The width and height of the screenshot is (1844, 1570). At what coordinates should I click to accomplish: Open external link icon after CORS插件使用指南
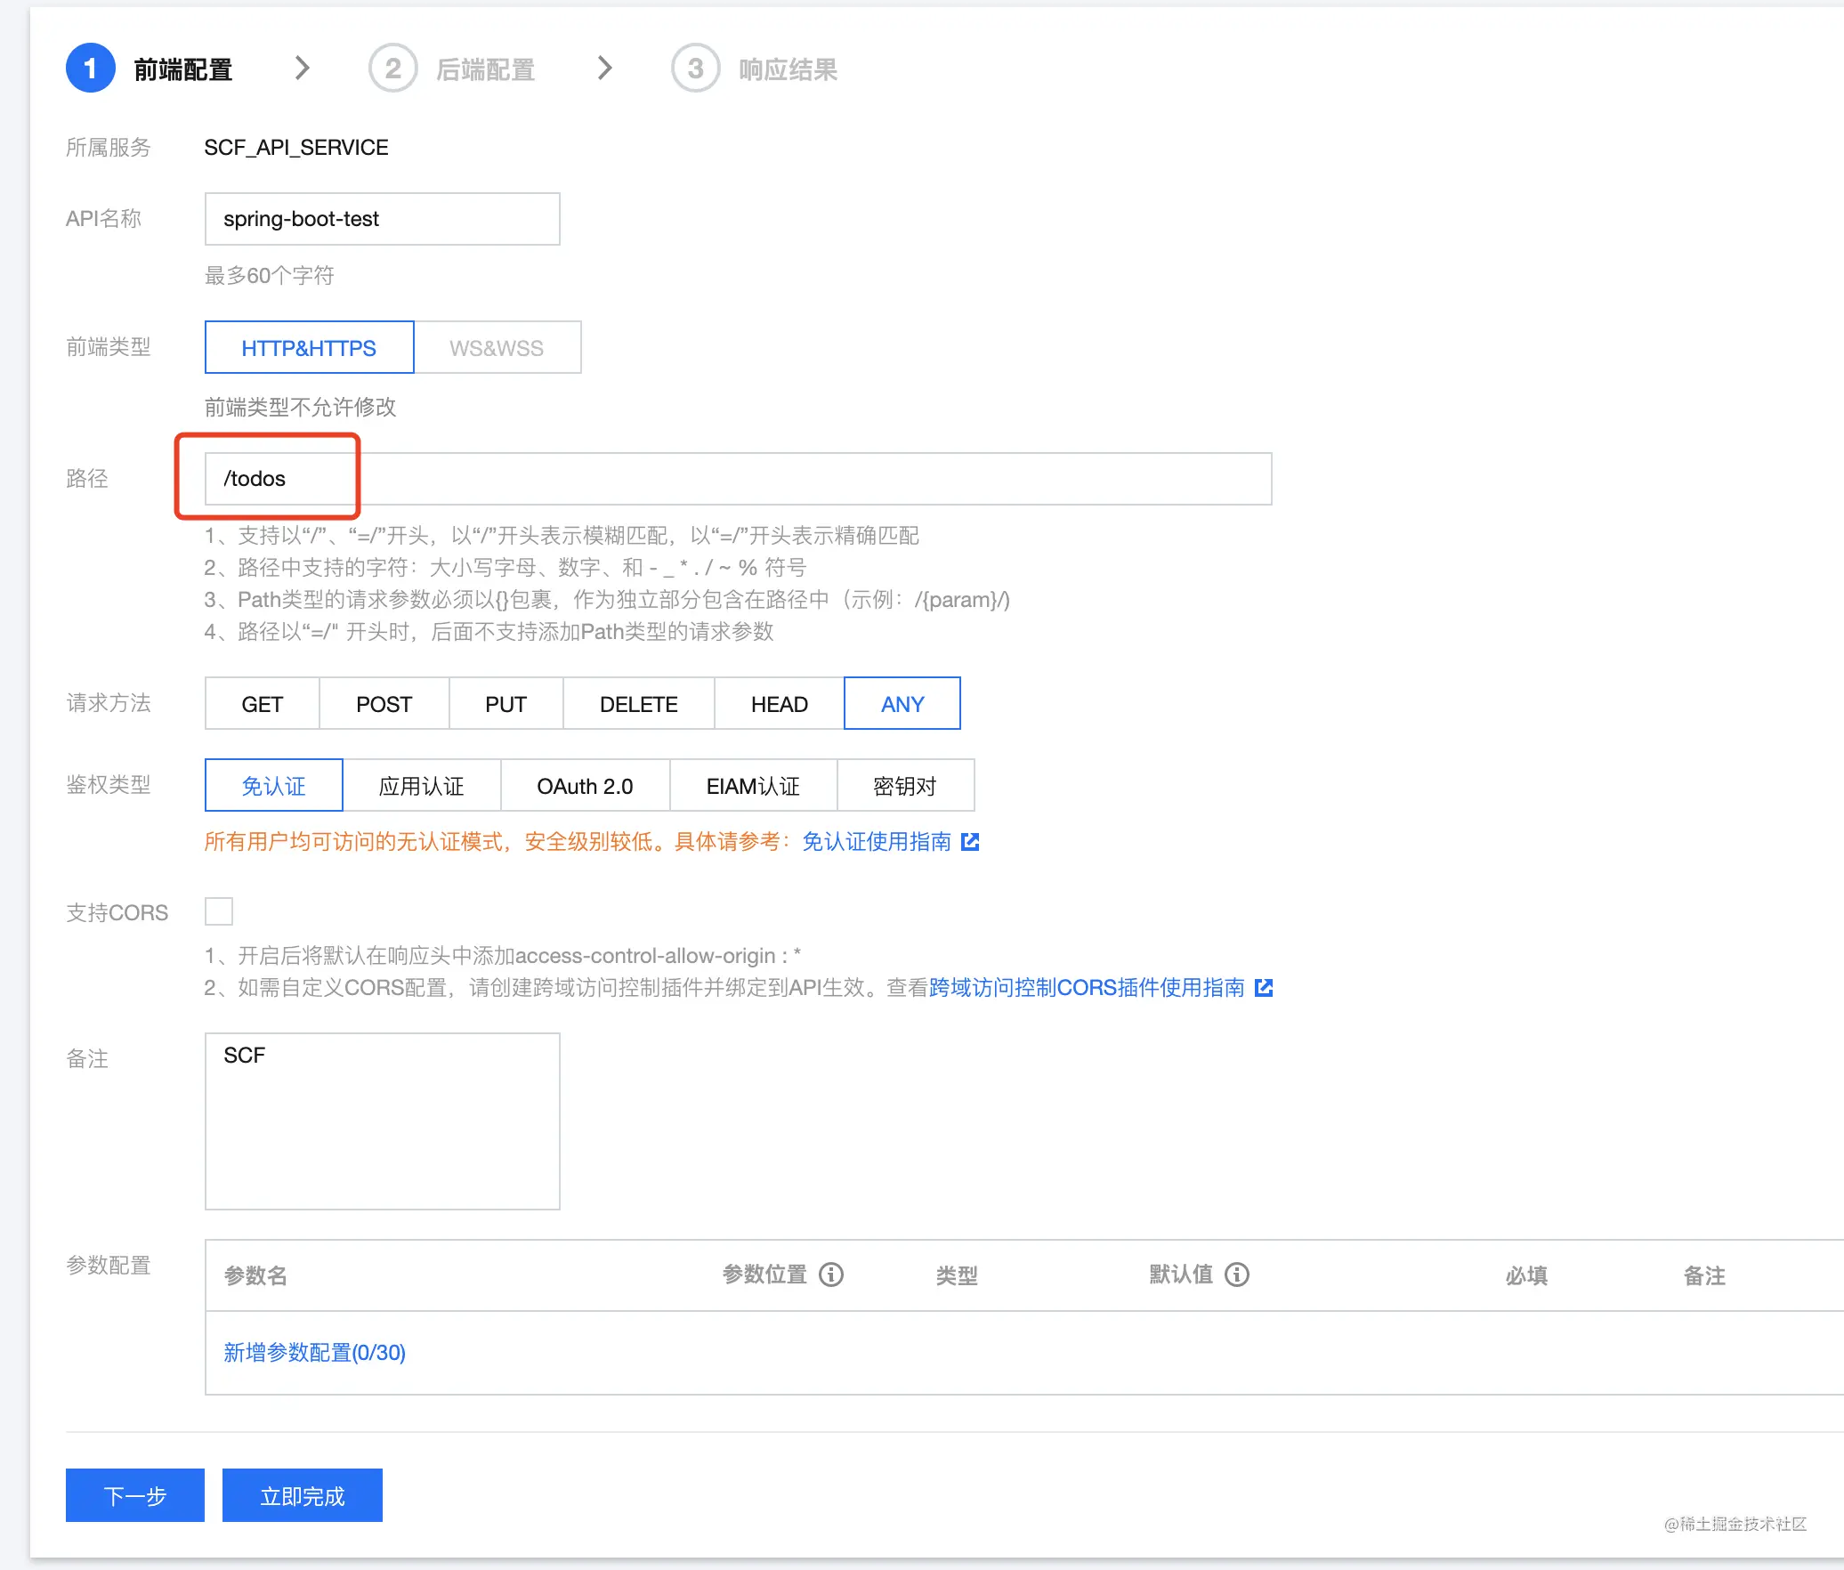coord(1264,987)
